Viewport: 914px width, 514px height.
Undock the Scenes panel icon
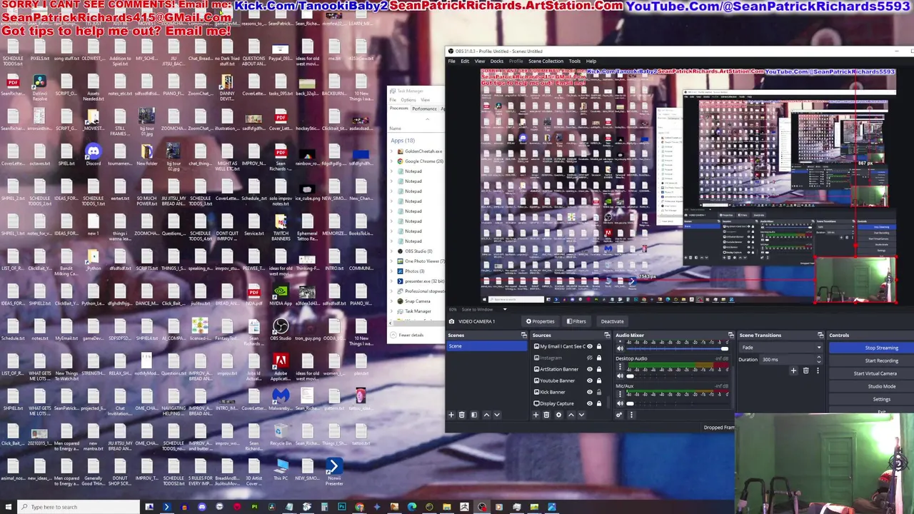(x=523, y=335)
